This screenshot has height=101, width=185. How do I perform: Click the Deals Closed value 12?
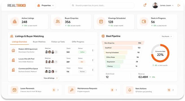point(107,77)
